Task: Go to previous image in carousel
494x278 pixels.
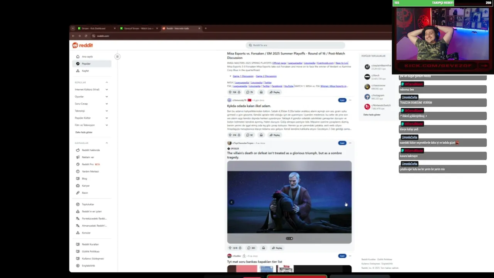Action: [232, 202]
